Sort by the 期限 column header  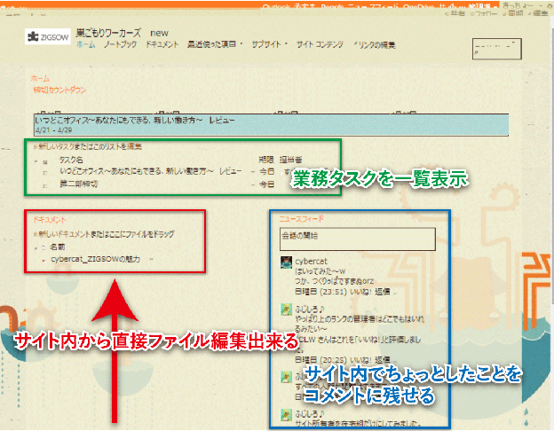pyautogui.click(x=266, y=160)
